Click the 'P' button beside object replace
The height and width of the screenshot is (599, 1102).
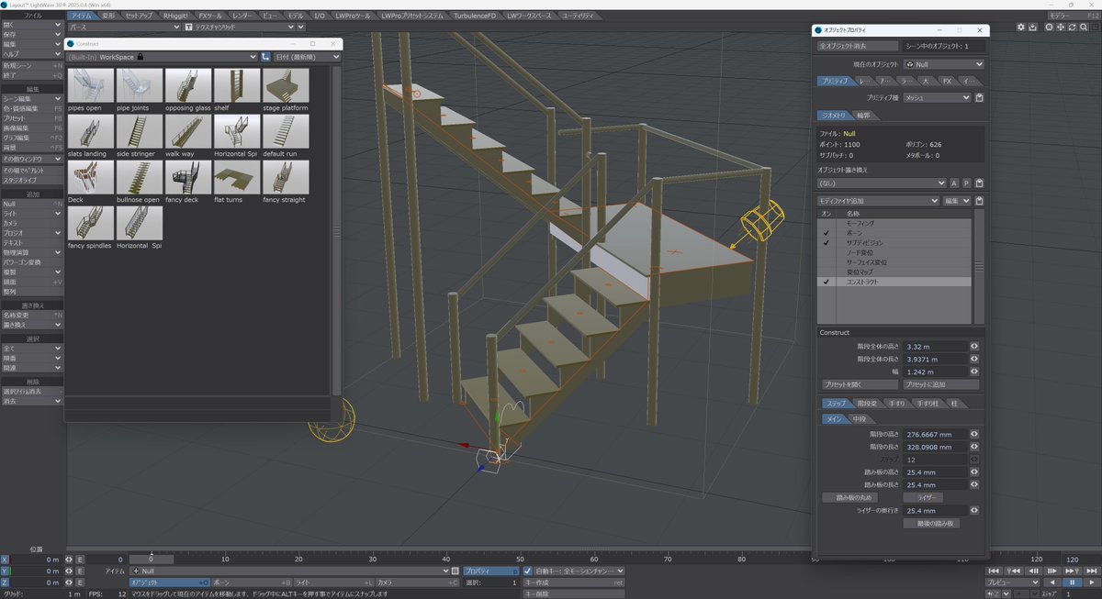(966, 183)
